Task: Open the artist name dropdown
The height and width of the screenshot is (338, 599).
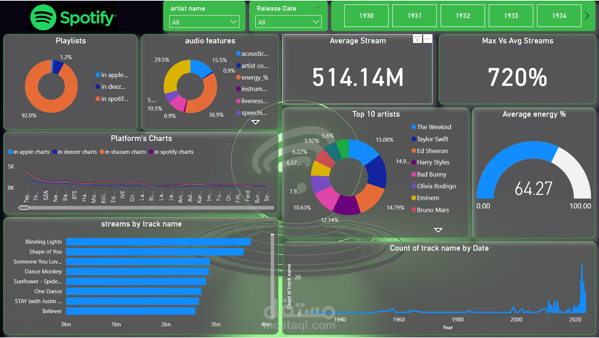Action: (204, 22)
